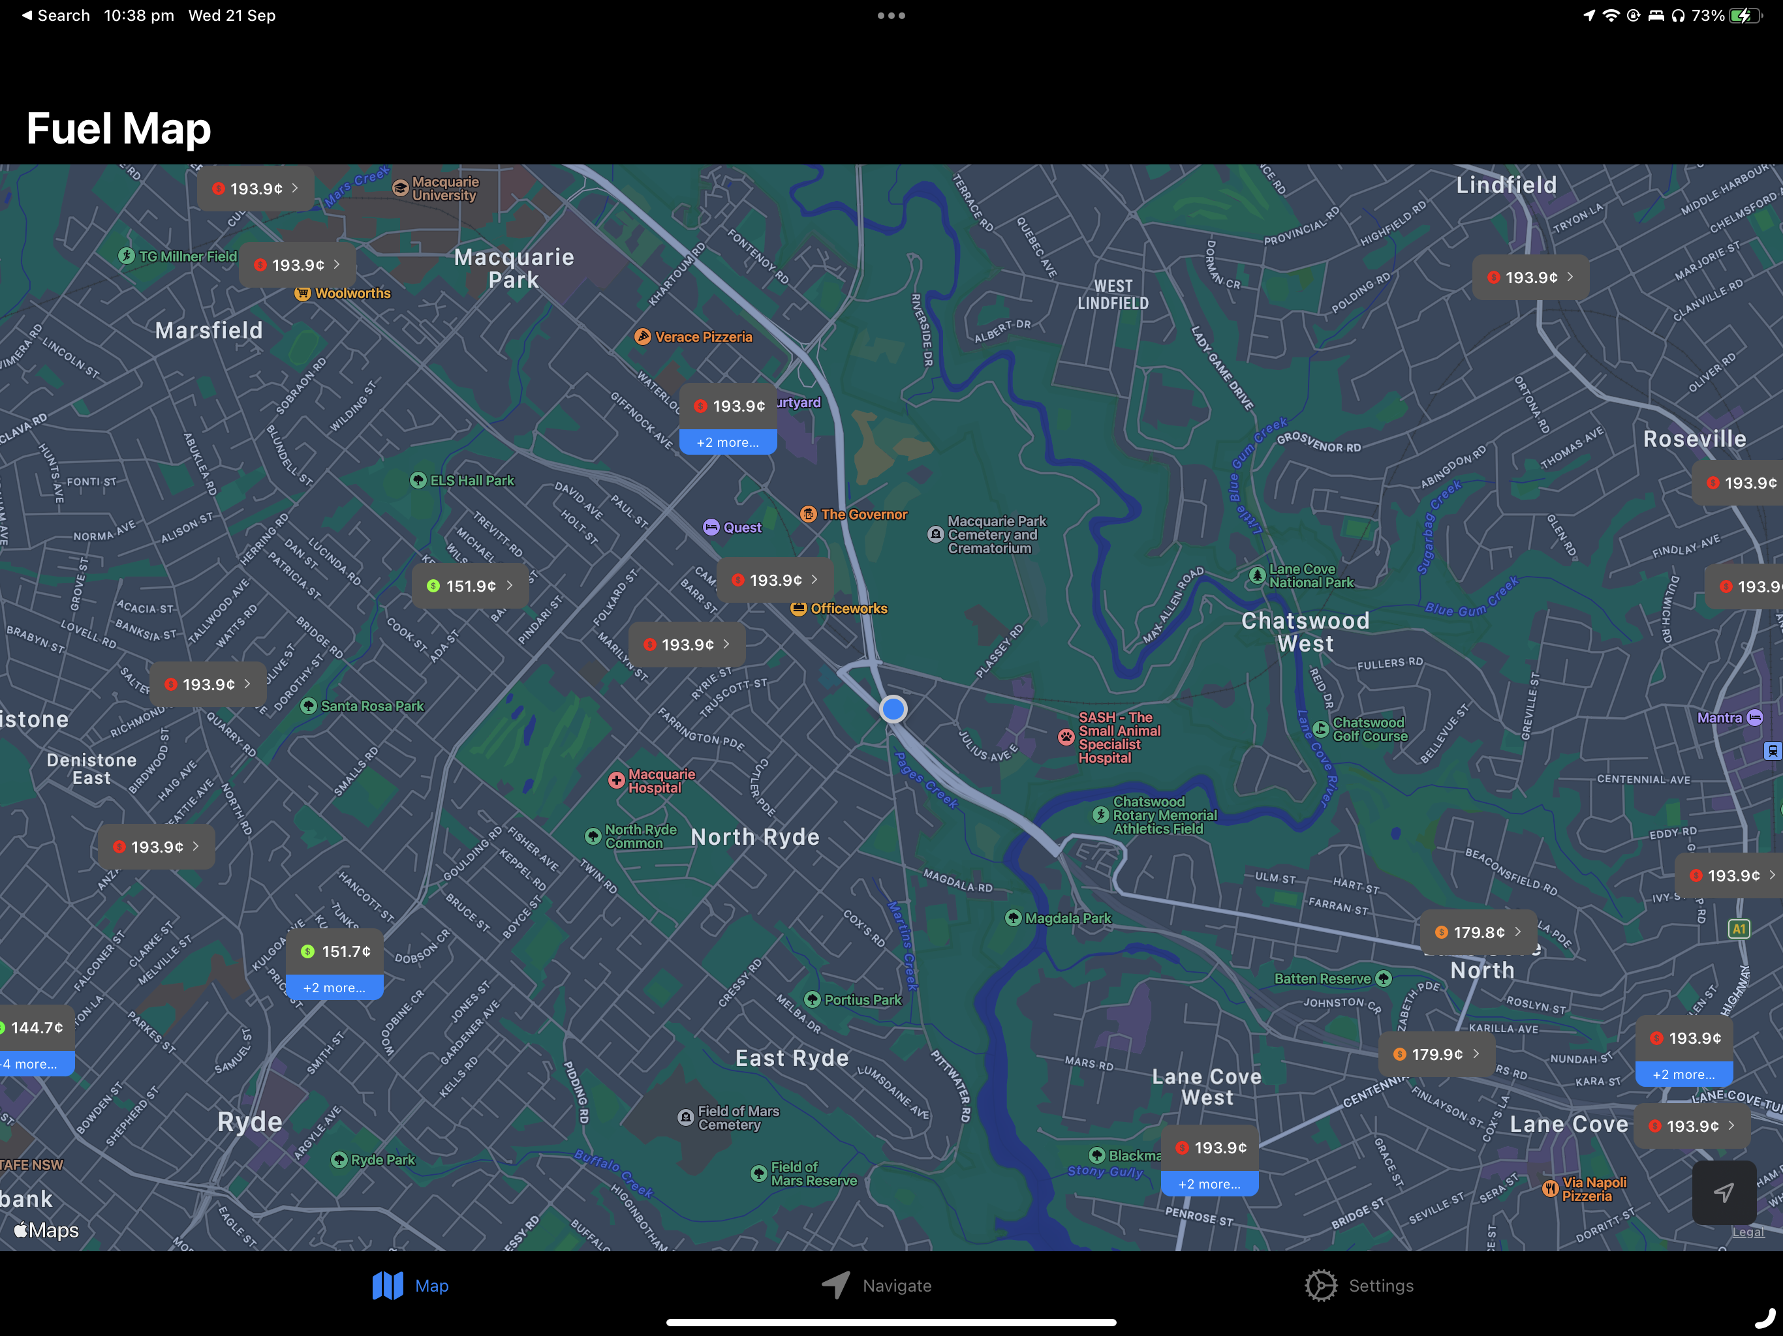
Task: Tap the North Ryde suburb label
Action: pyautogui.click(x=755, y=837)
